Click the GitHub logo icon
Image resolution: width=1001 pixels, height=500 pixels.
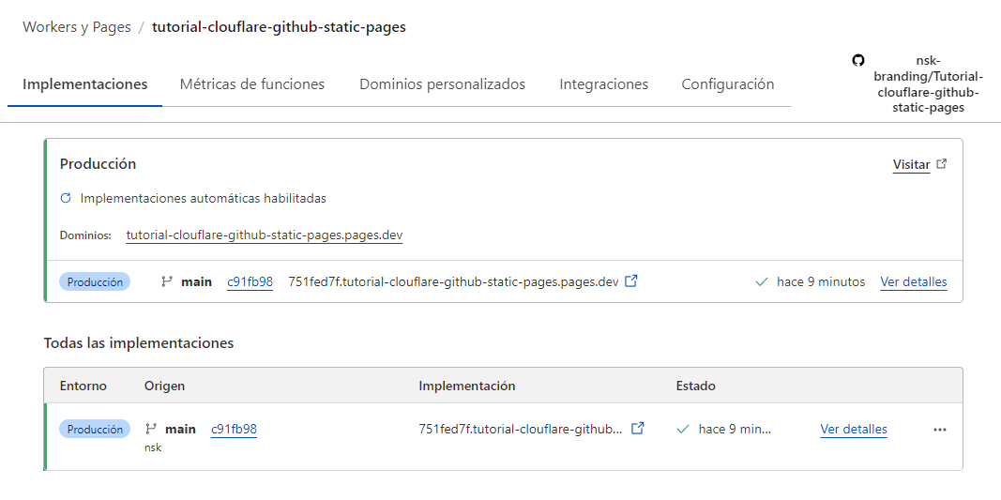[x=857, y=60]
